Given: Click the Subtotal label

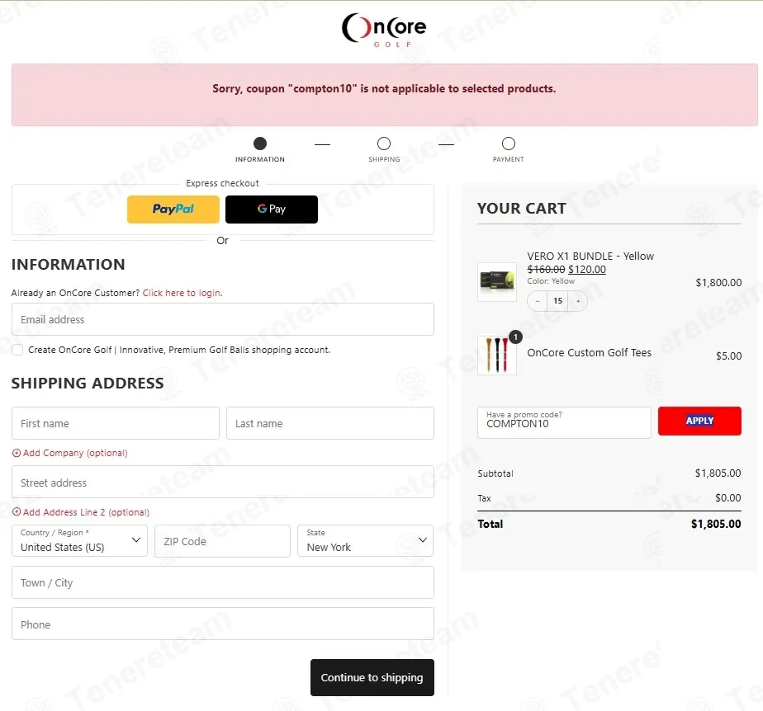Looking at the screenshot, I should [x=495, y=473].
